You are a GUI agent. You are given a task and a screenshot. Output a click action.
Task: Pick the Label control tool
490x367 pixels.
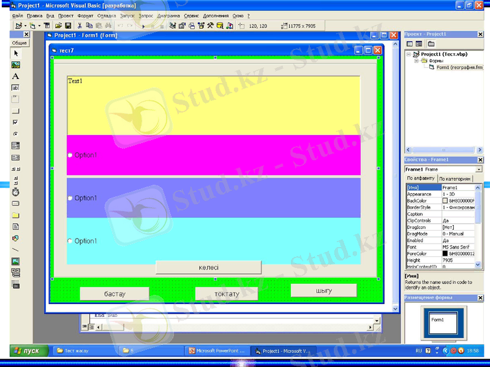(x=16, y=76)
